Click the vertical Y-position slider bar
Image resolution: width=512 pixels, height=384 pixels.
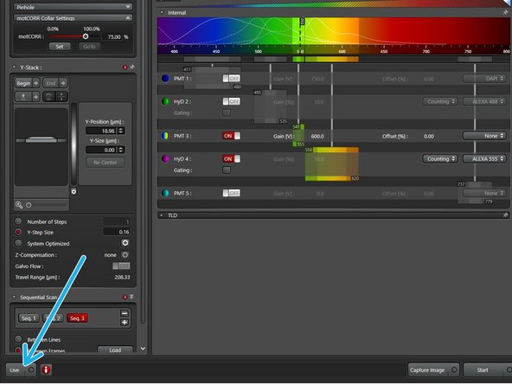coord(74,144)
